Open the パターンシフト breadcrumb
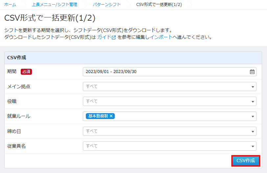267x173 pixels. [107, 5]
